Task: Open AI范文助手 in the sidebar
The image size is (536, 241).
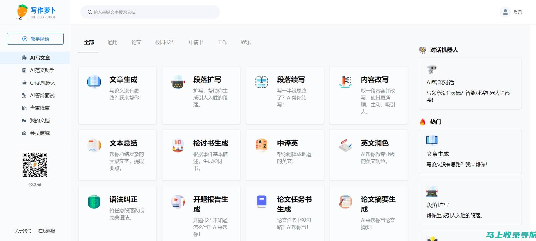Action: coord(35,70)
